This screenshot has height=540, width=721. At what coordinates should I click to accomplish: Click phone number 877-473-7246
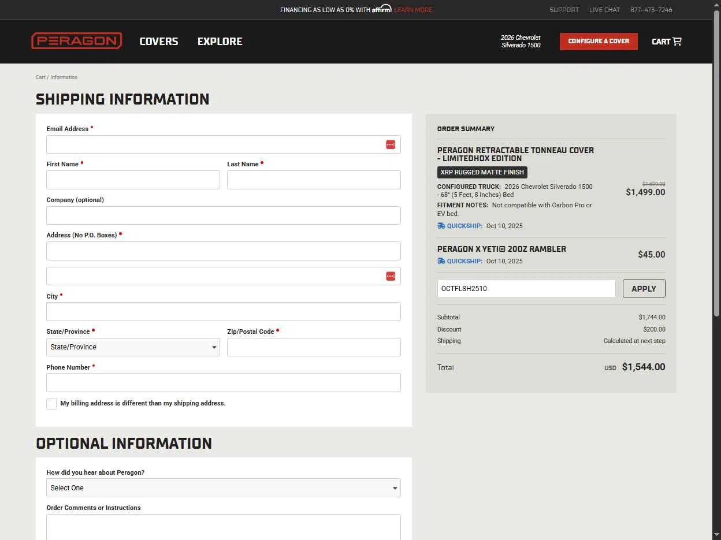(651, 10)
